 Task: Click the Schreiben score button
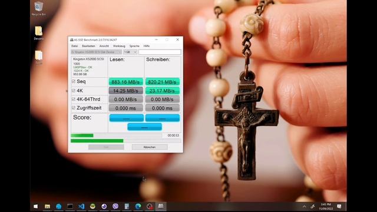[163, 118]
